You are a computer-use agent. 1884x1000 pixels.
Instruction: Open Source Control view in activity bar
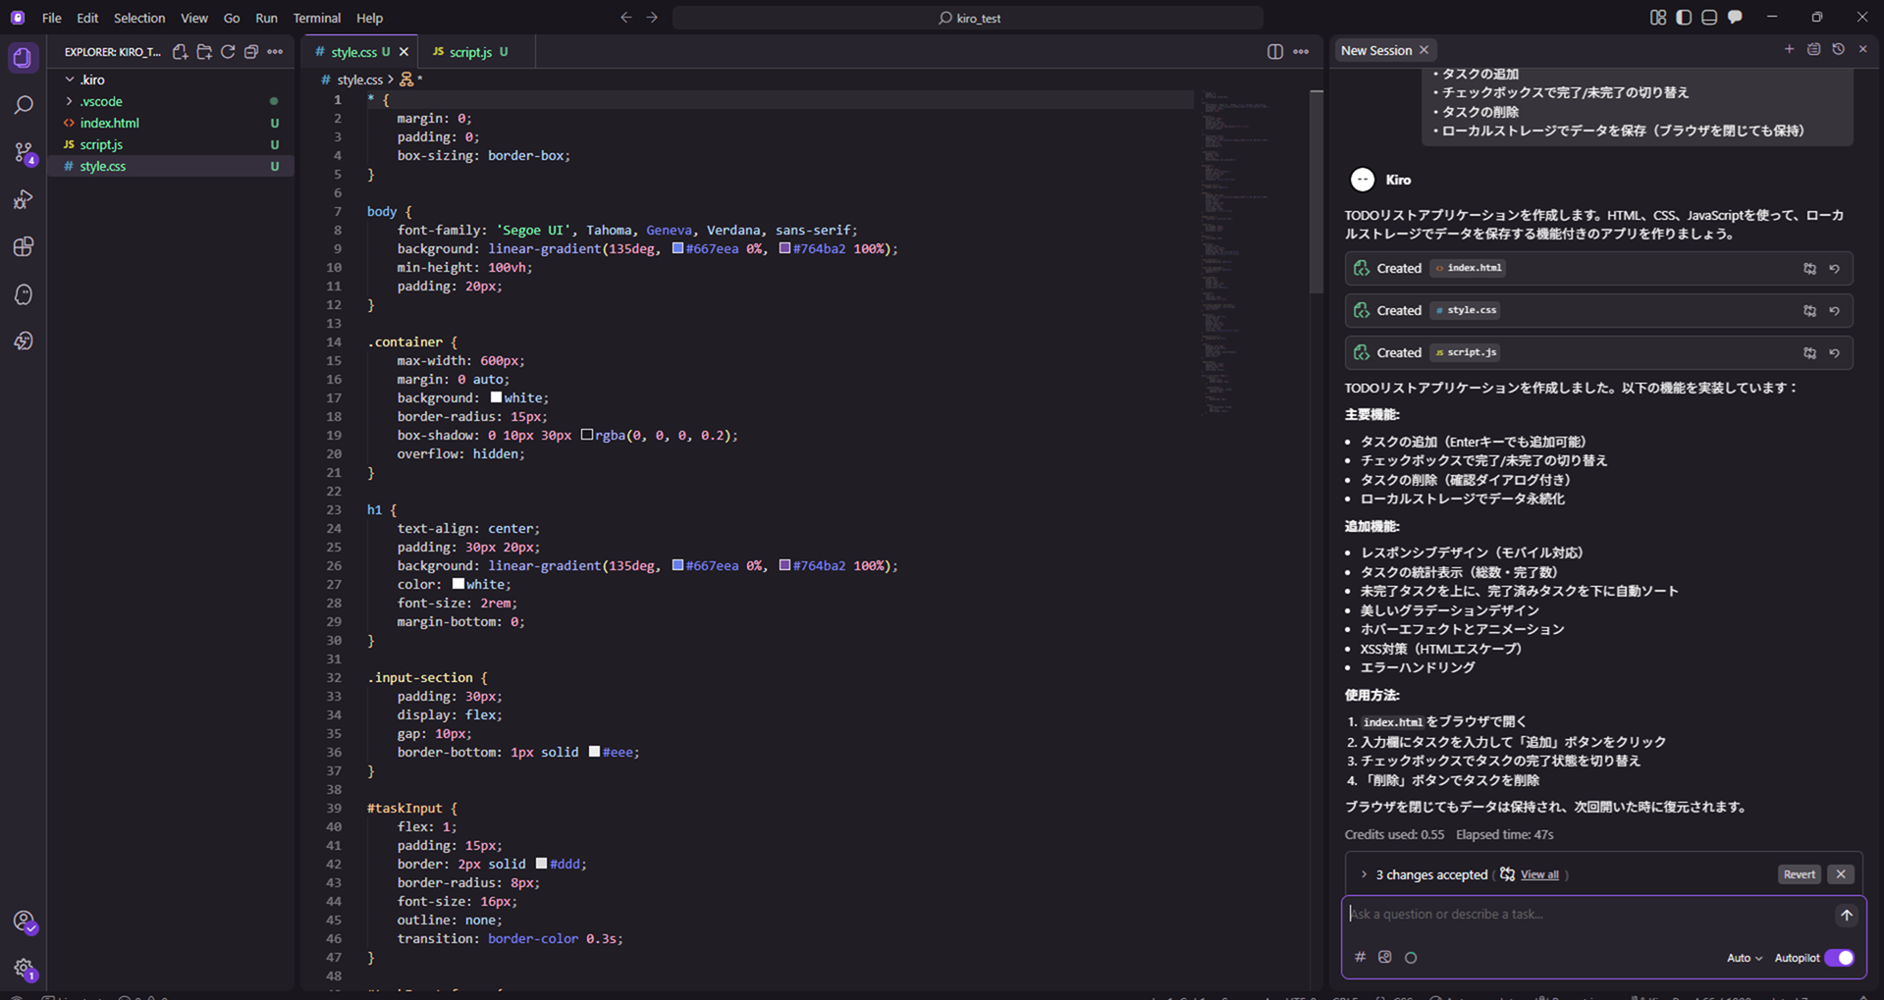tap(24, 152)
